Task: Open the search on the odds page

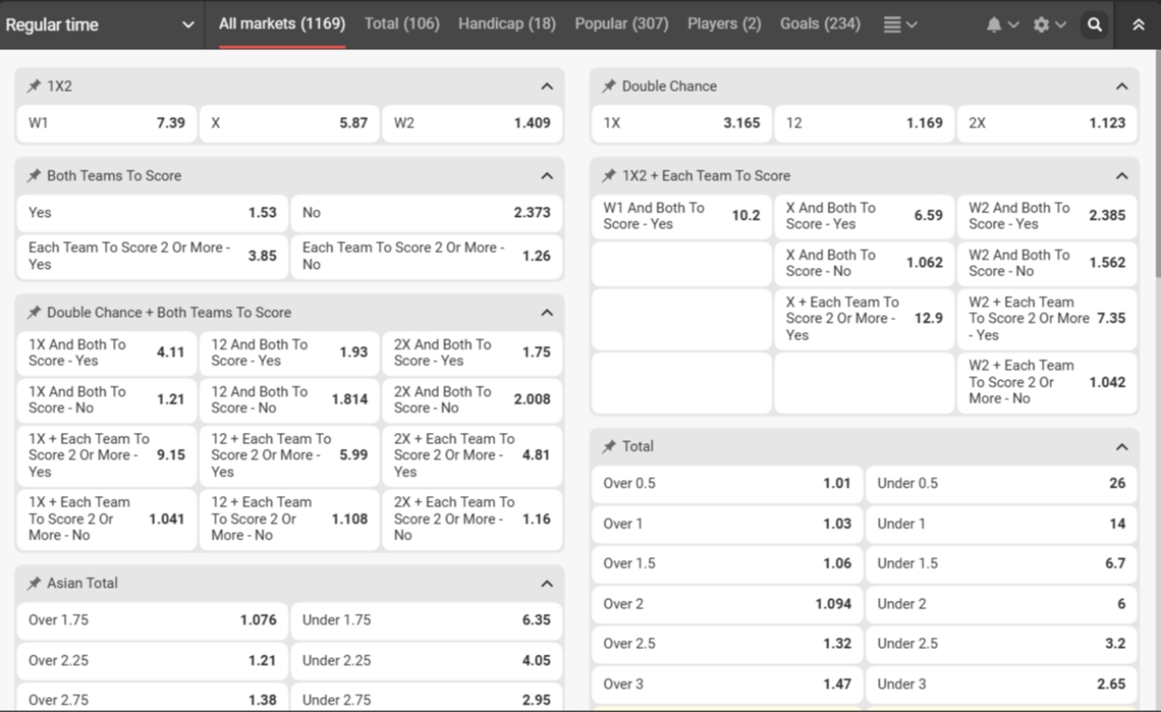Action: point(1094,24)
